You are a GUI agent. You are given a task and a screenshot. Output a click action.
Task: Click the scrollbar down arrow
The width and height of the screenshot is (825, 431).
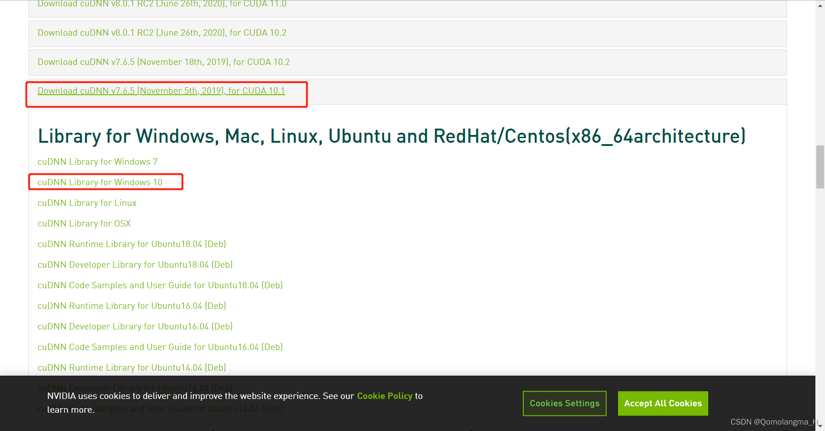click(820, 426)
